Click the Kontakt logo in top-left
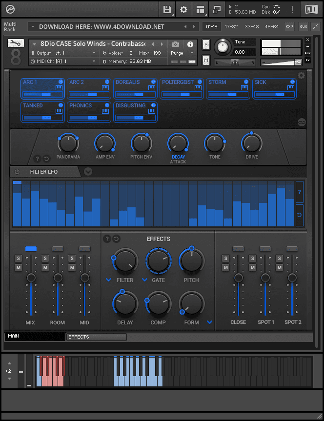Image resolution: width=324 pixels, height=421 pixels. point(10,9)
